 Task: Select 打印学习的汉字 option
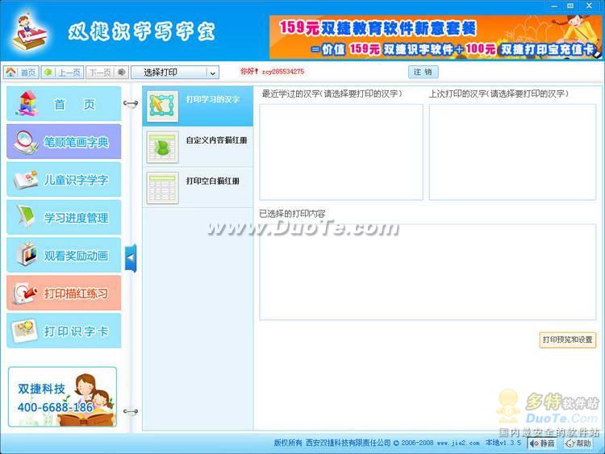tap(198, 106)
